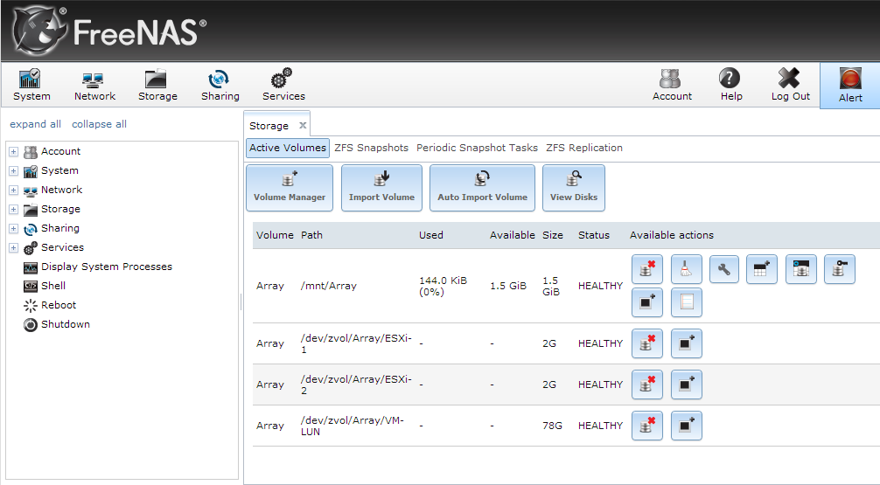This screenshot has height=485, width=880.
Task: Destroy zvol icon for ESXi-1 row
Action: point(647,343)
